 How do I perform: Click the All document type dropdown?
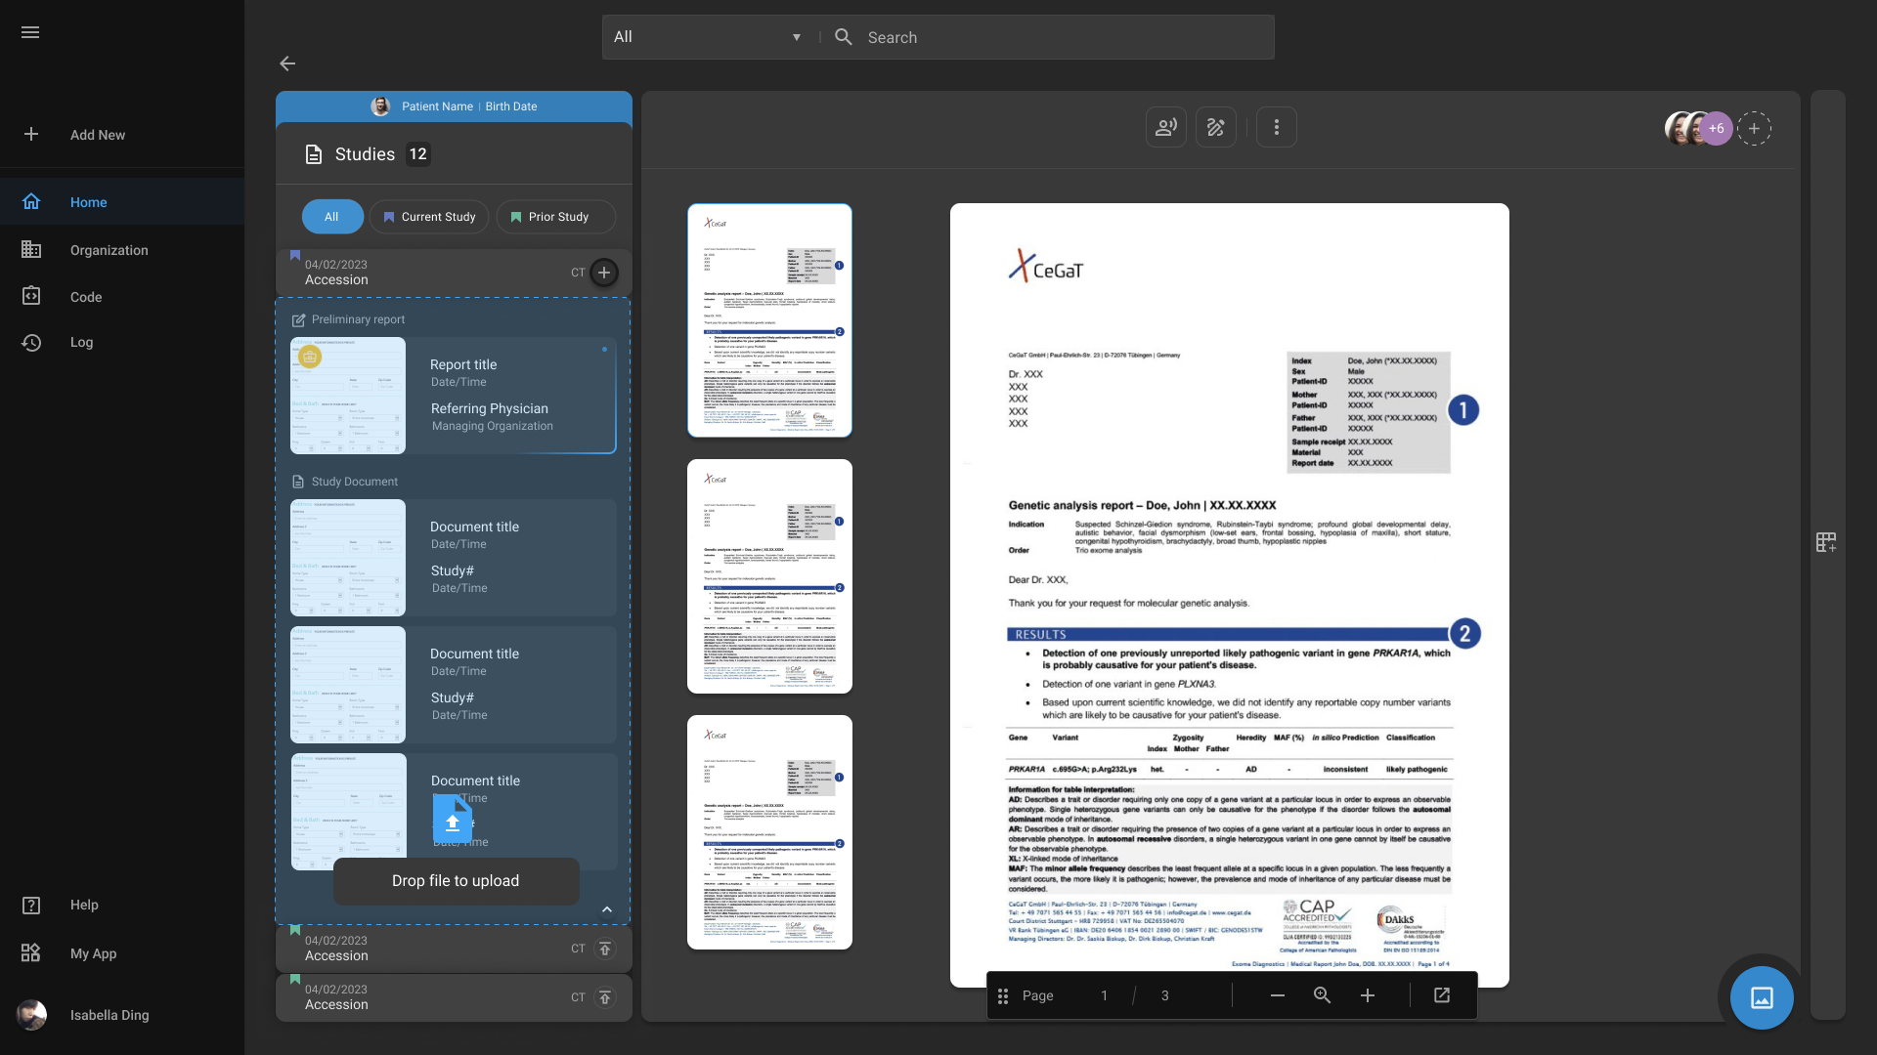[x=705, y=36]
